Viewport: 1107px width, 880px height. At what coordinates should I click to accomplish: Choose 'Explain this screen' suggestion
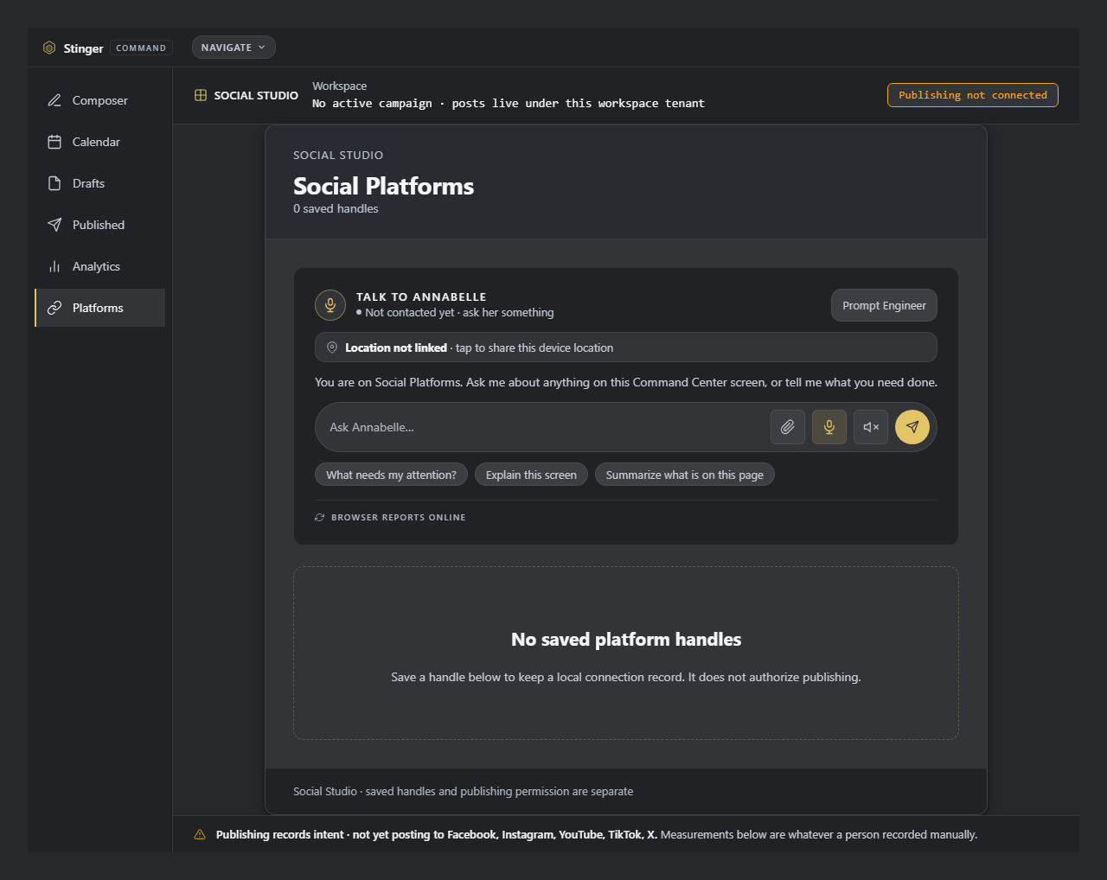(x=531, y=475)
